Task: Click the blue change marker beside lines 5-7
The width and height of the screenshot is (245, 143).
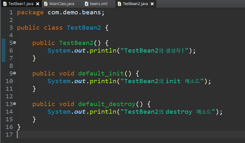Action: tap(4, 50)
